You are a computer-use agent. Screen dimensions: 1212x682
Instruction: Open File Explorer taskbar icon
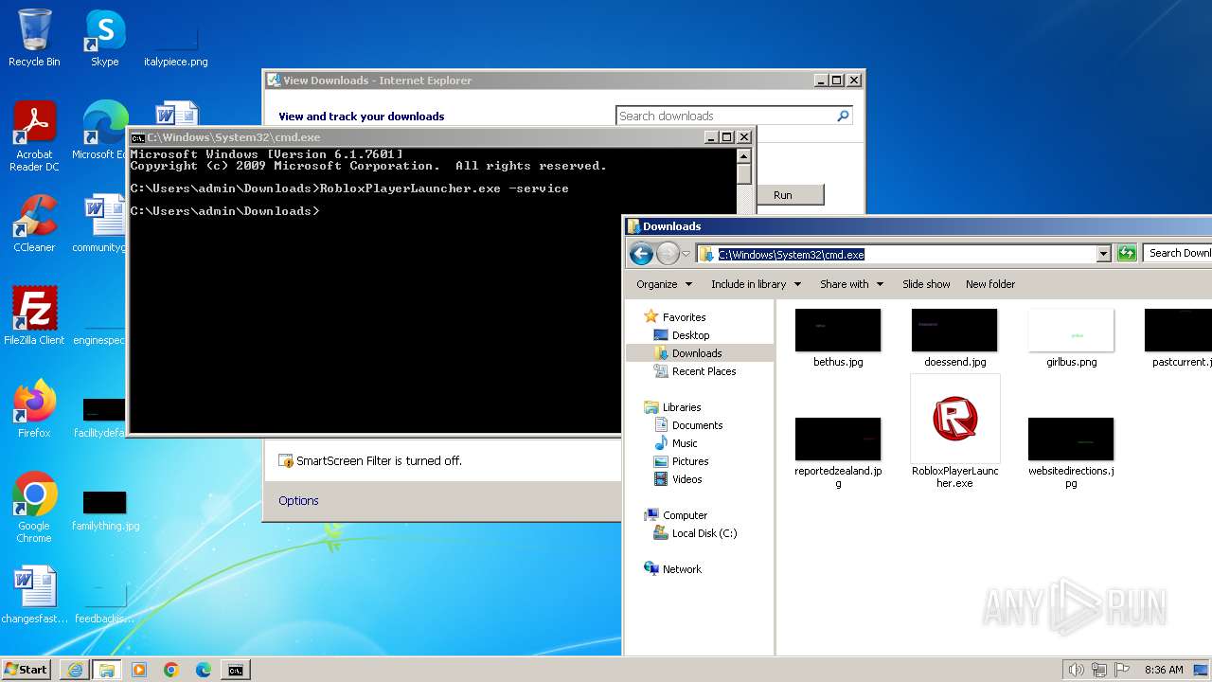(107, 670)
